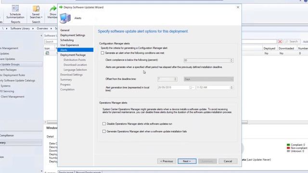
Task: Select Operating Systems tree node
Action: [5, 86]
